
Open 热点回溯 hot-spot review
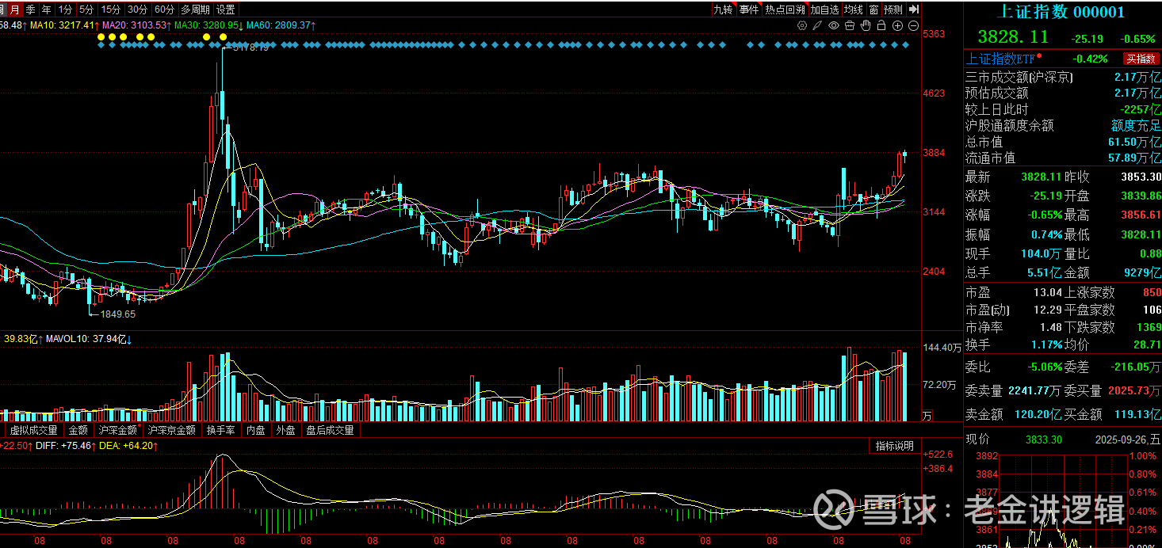[x=785, y=10]
